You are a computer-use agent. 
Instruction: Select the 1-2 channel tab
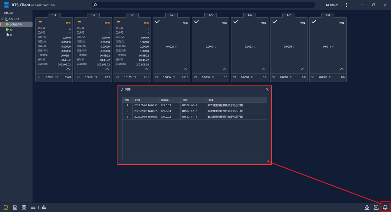93,15
